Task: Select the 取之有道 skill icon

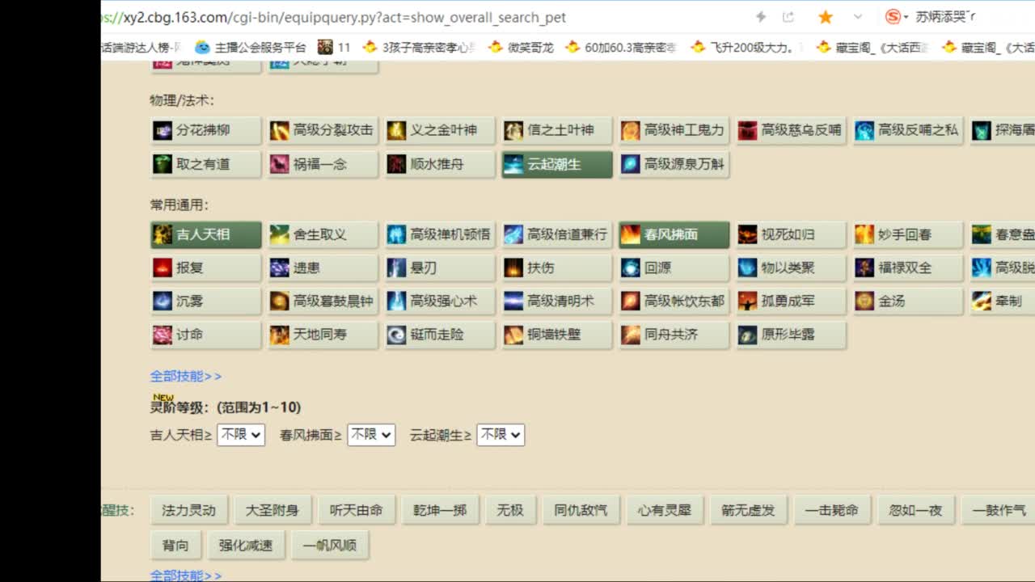Action: (163, 164)
